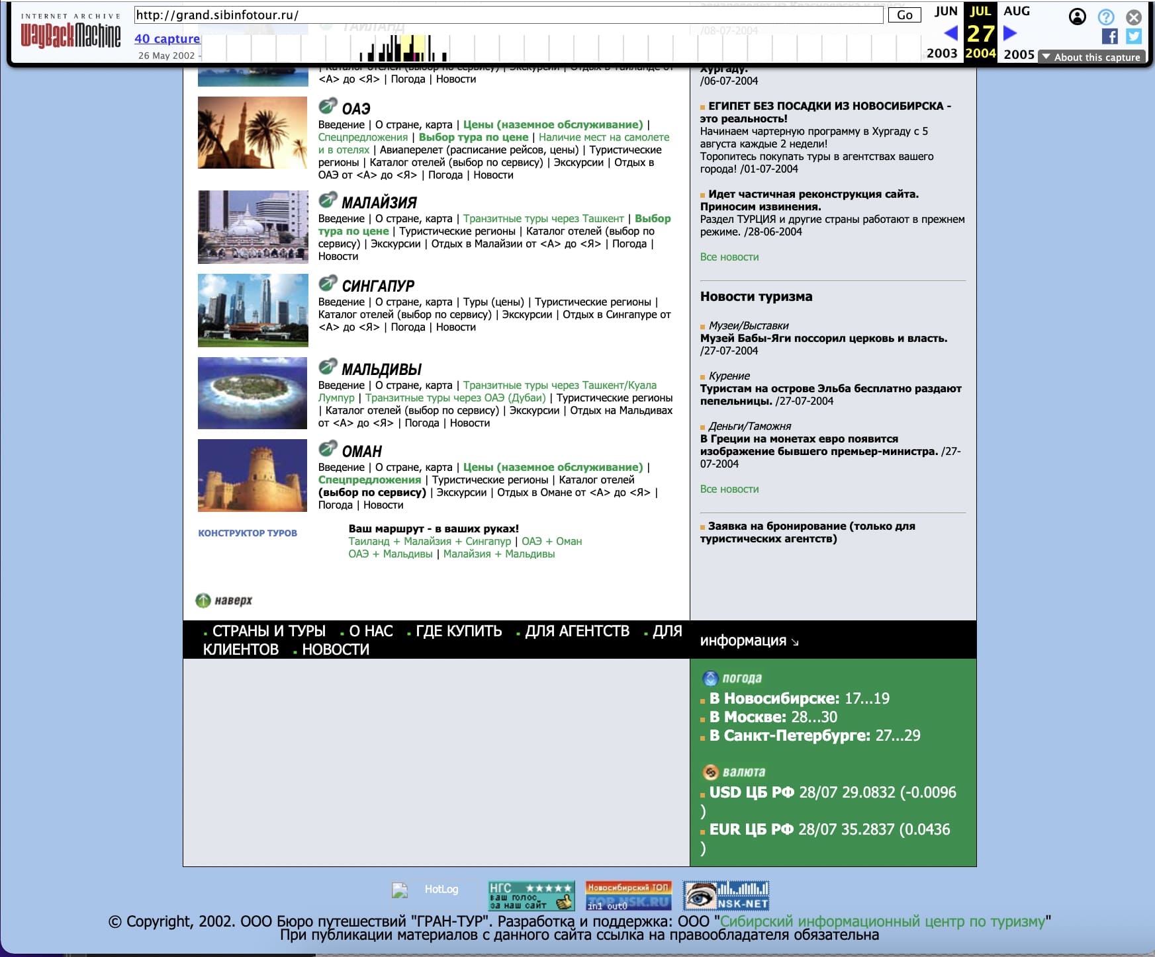Screen dimensions: 1155x957
Task: Open СТРАНЫ И ТУРЫ menu item
Action: [x=269, y=631]
